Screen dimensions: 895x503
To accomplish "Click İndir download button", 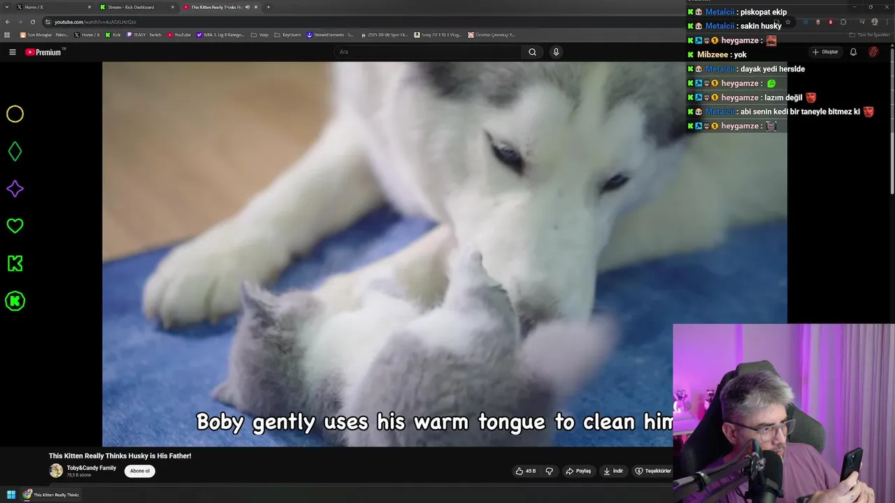I will coord(613,471).
